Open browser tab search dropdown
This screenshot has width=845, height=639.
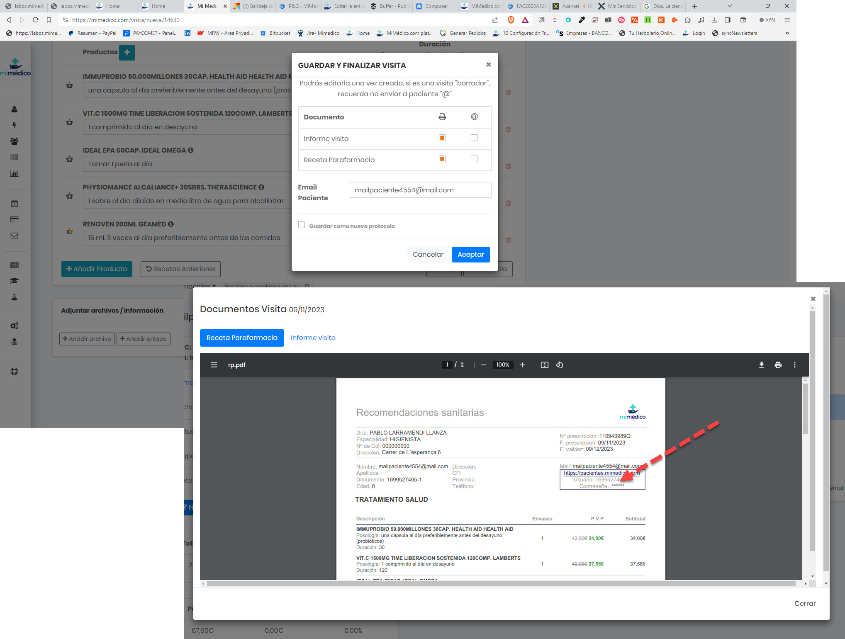[729, 6]
